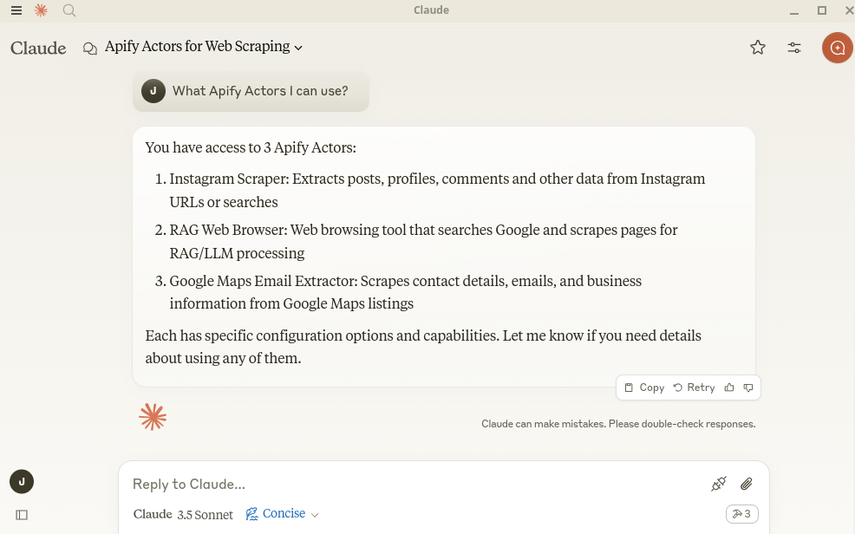The width and height of the screenshot is (855, 534).
Task: Click the Claude starburst icon in title bar
Action: (41, 10)
